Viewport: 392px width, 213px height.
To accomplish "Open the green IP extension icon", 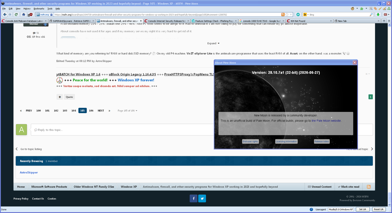I will 298,14.
